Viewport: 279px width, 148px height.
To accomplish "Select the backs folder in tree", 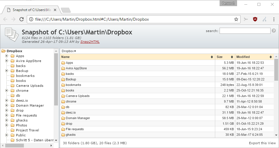I will click(x=21, y=66).
